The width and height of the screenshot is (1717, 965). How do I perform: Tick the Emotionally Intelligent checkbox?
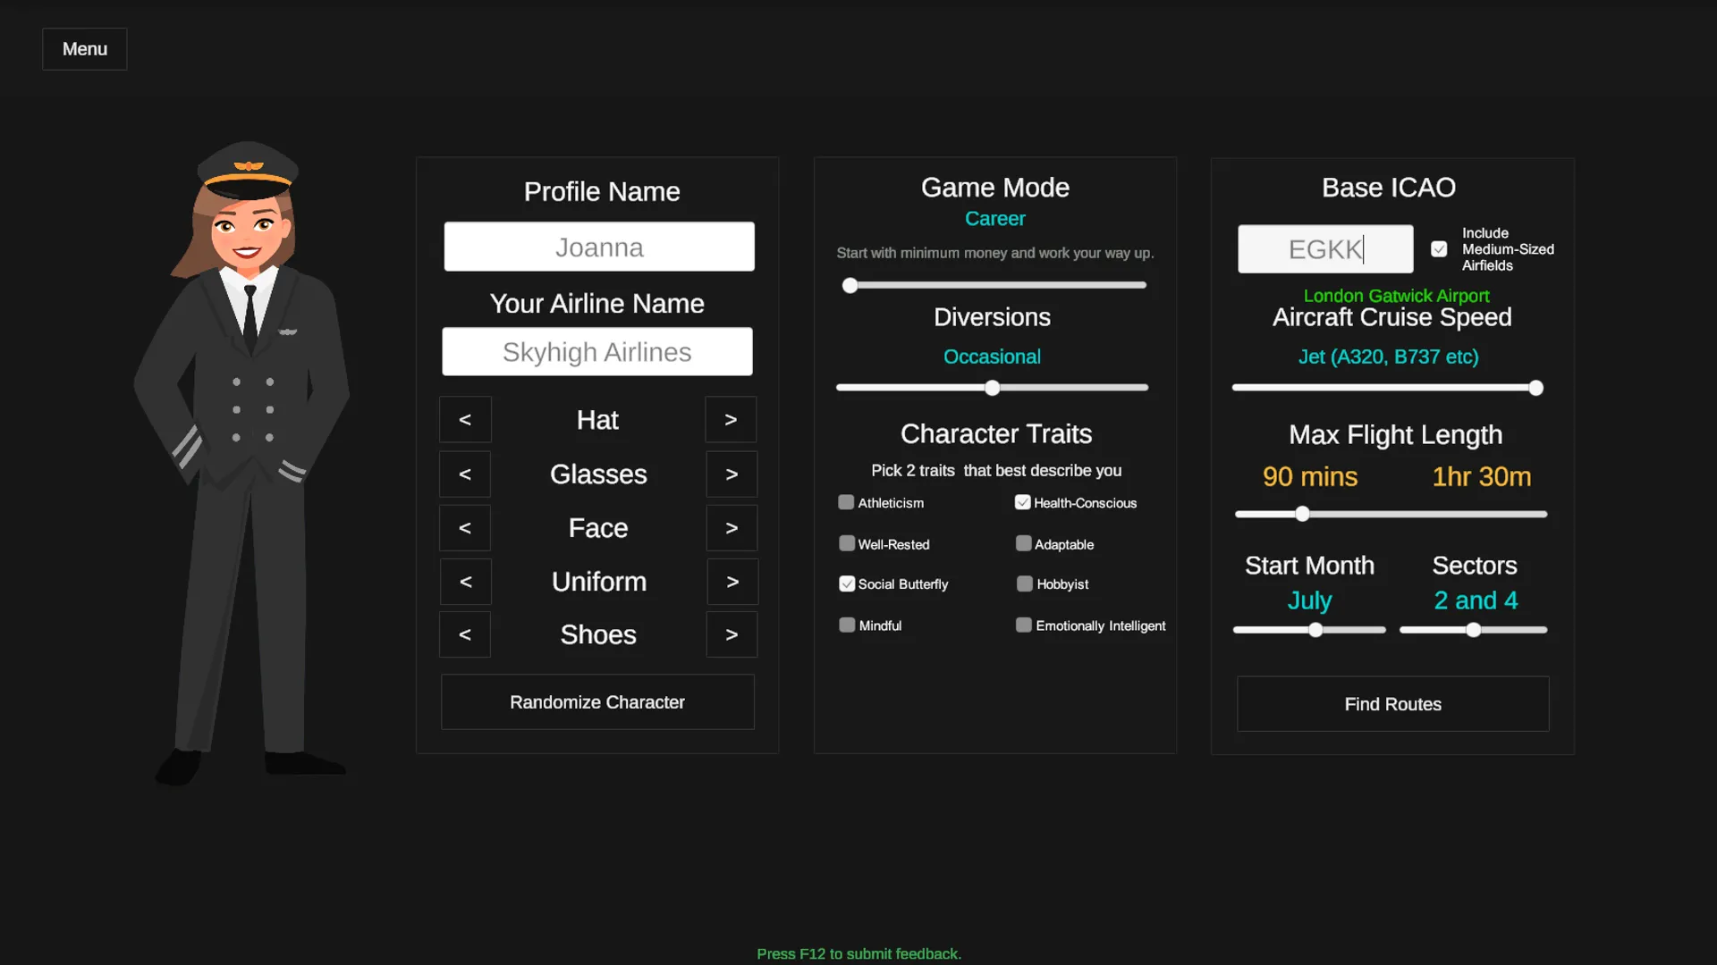point(1024,625)
